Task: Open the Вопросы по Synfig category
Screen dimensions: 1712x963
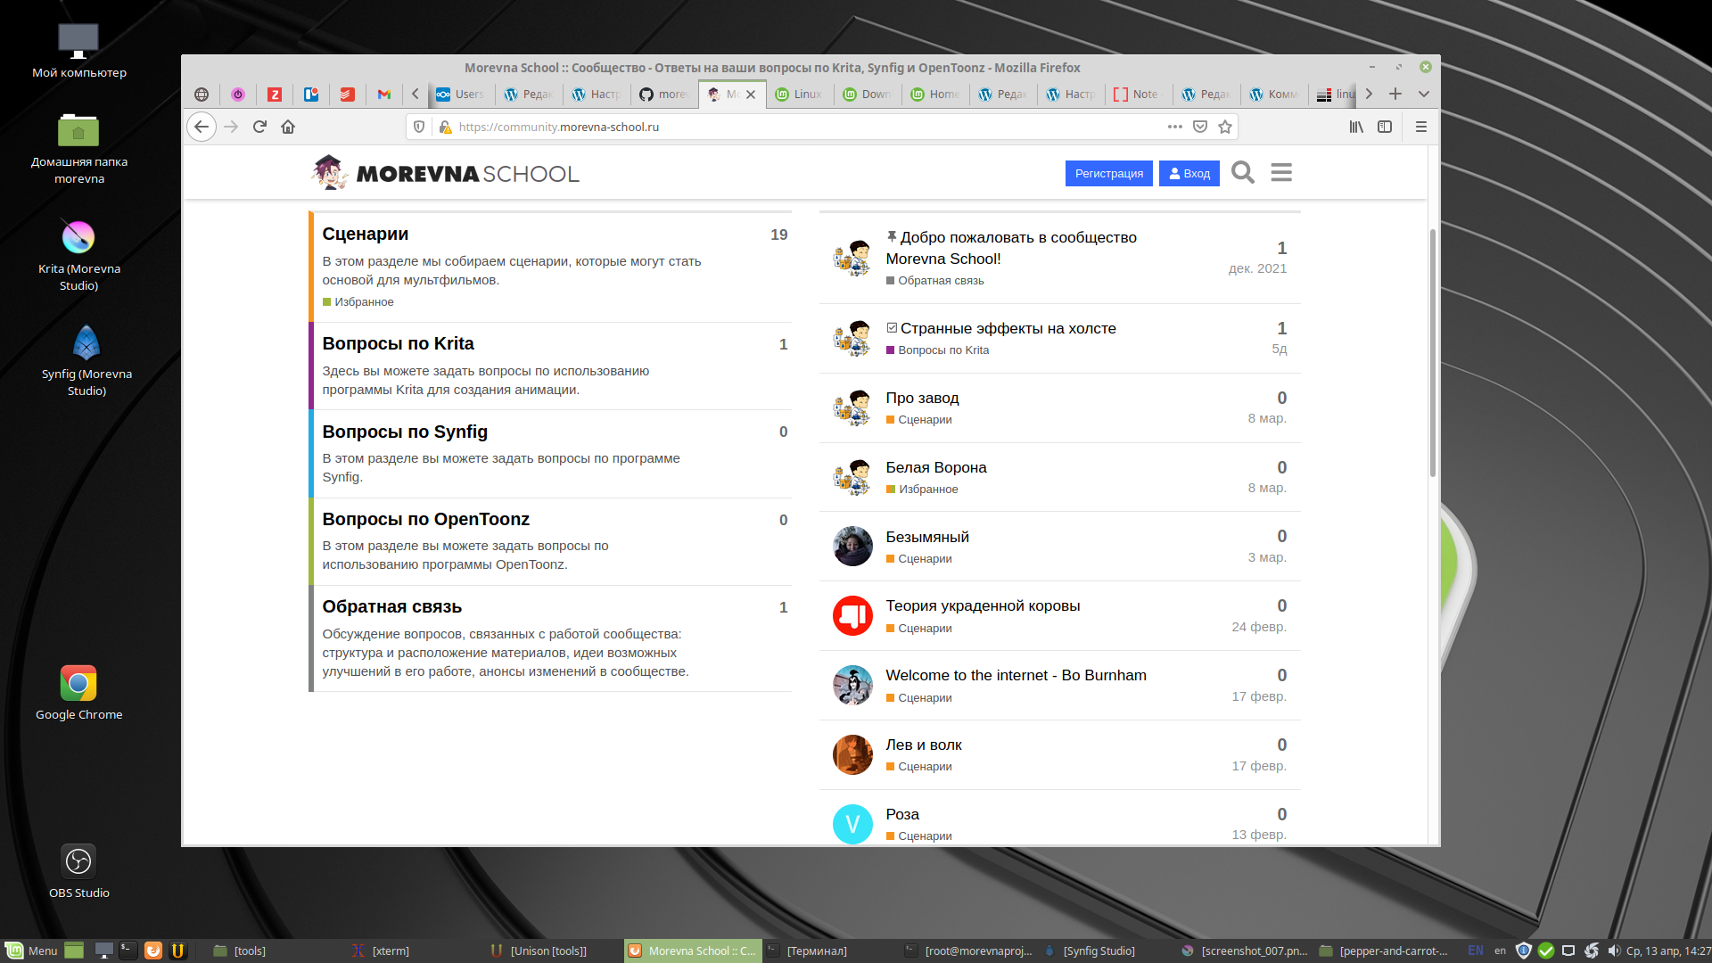Action: point(405,432)
